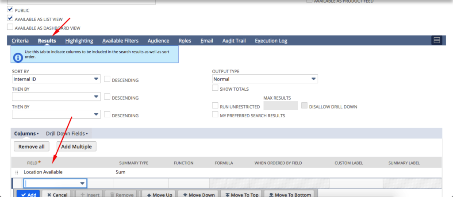
Task: Click the Formula column header
Action: tap(224, 163)
